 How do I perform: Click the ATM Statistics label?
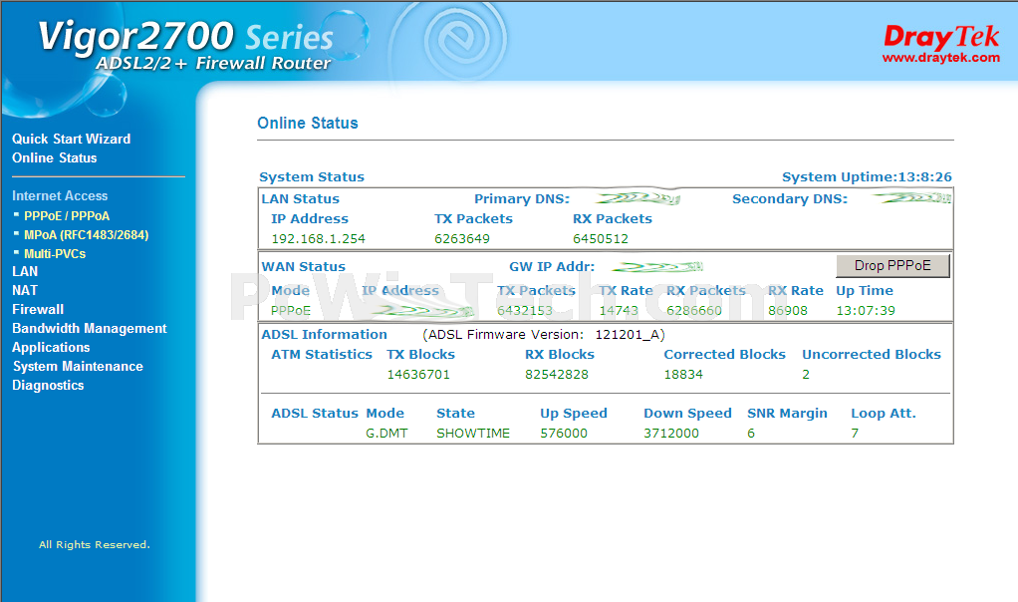coord(322,355)
